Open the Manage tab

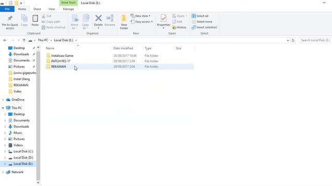pyautogui.click(x=68, y=9)
